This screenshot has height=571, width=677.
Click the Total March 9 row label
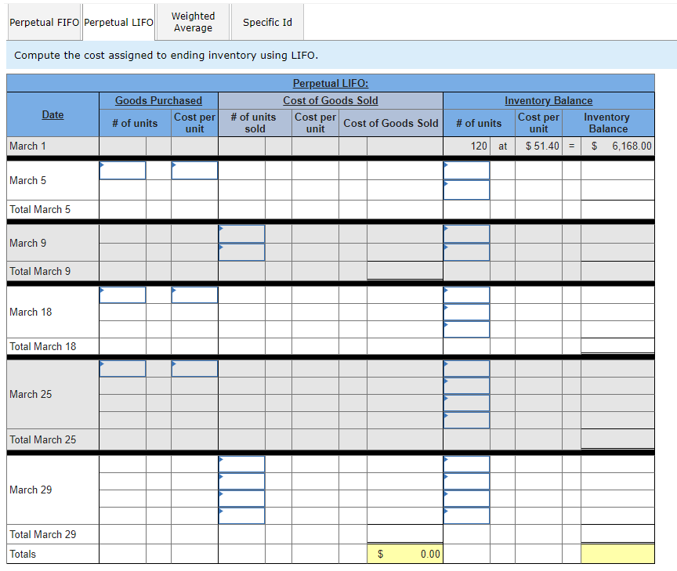[x=40, y=271]
